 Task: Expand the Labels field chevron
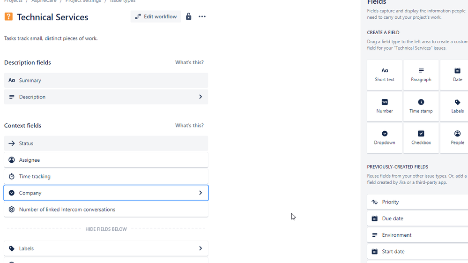201,248
